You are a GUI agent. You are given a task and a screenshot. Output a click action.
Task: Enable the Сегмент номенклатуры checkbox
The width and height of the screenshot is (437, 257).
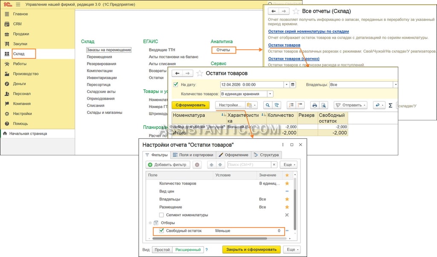[x=161, y=215]
